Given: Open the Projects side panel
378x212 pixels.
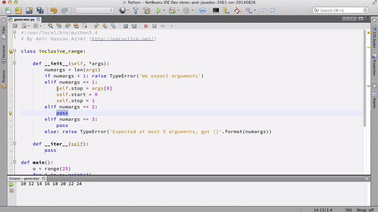Looking at the screenshot, I should (4, 79).
